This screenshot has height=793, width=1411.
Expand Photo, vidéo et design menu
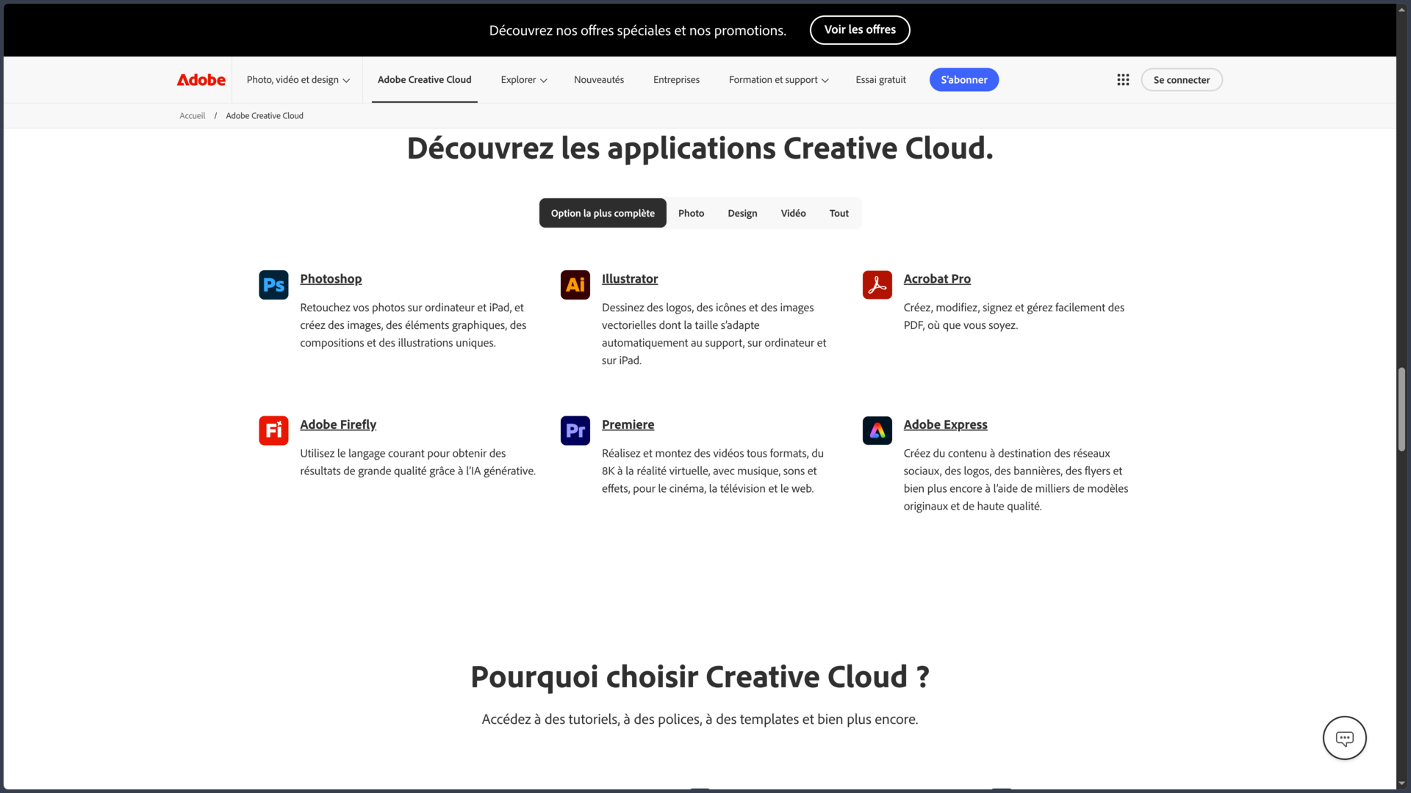pyautogui.click(x=298, y=80)
